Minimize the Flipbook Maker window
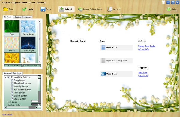The width and height of the screenshot is (180, 117). (168, 2)
